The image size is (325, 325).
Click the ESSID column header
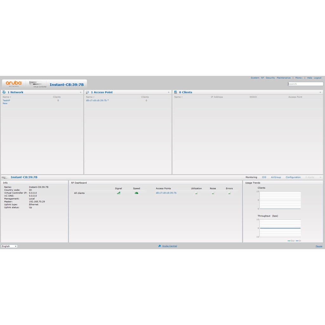[x=253, y=97]
